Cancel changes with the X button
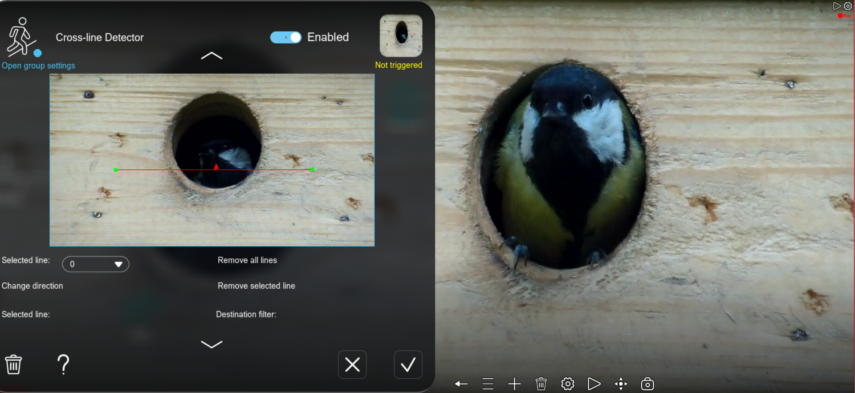Image resolution: width=855 pixels, height=393 pixels. 352,365
